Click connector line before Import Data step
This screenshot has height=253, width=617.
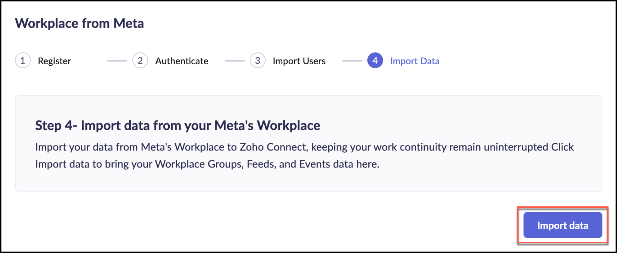coord(352,61)
